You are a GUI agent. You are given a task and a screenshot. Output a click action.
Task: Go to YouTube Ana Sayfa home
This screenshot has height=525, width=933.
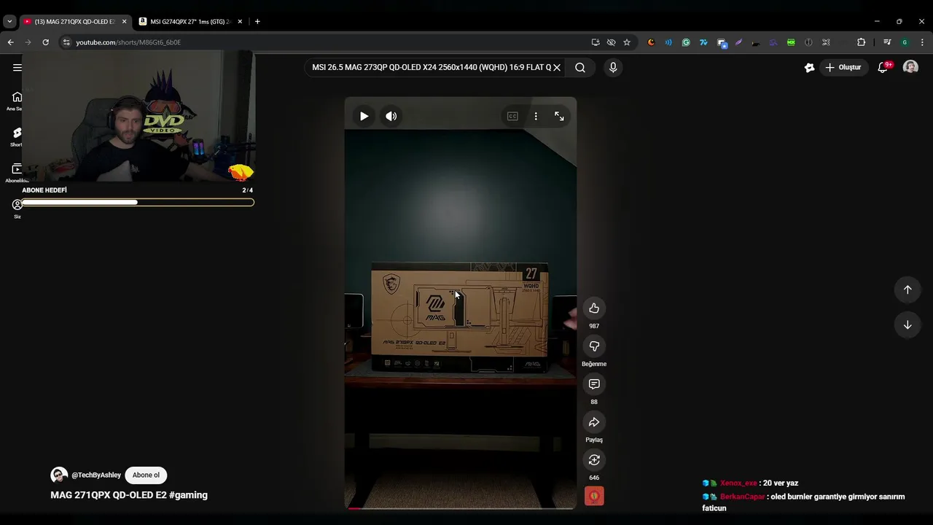(x=17, y=101)
